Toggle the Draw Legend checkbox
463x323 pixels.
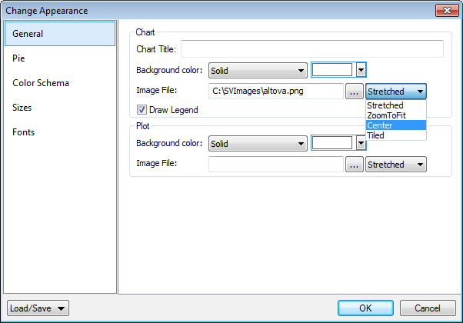142,110
